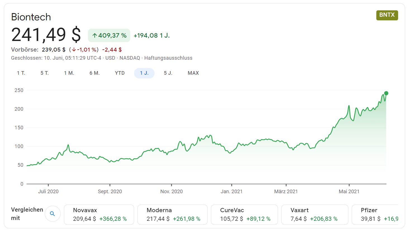
Task: Switch chart to 1 M. range
Action: (x=69, y=73)
